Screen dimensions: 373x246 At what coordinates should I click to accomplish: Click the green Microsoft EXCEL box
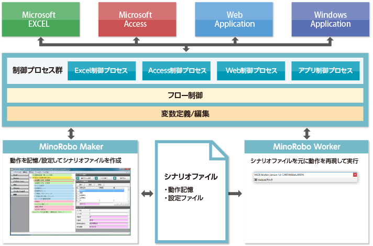tap(41, 19)
